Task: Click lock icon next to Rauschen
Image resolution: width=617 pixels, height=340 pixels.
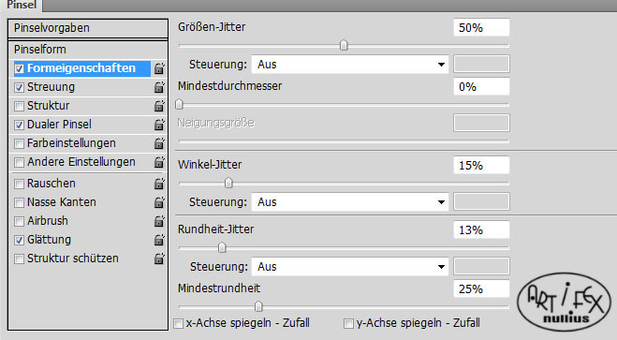Action: (159, 184)
